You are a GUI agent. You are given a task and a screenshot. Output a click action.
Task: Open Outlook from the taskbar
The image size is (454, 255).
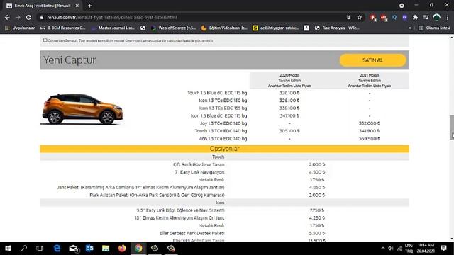(89, 249)
